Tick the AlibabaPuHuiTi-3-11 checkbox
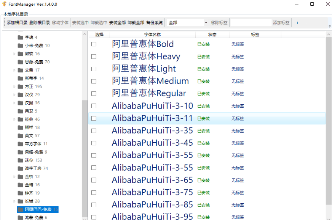 (94, 118)
